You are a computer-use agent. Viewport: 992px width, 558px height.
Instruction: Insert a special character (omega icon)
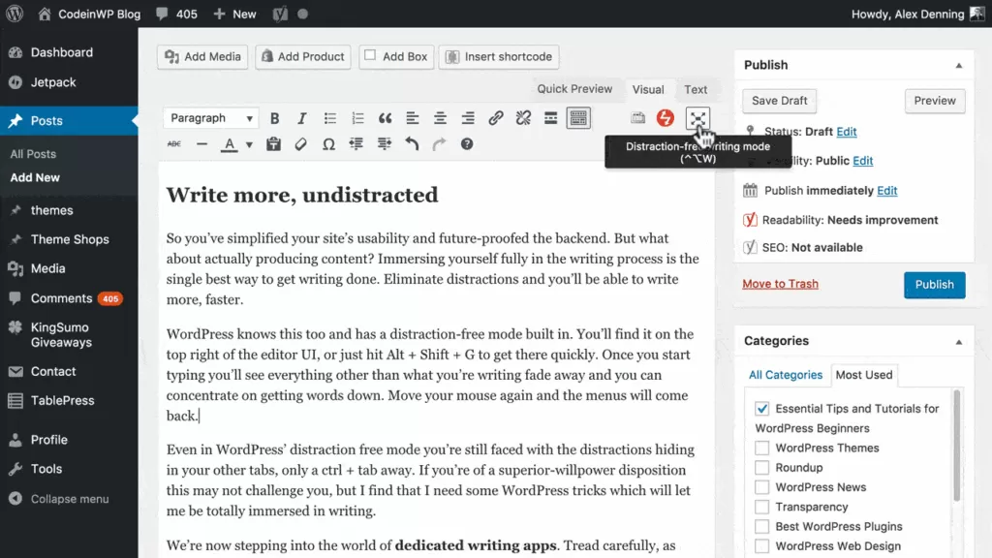tap(328, 144)
